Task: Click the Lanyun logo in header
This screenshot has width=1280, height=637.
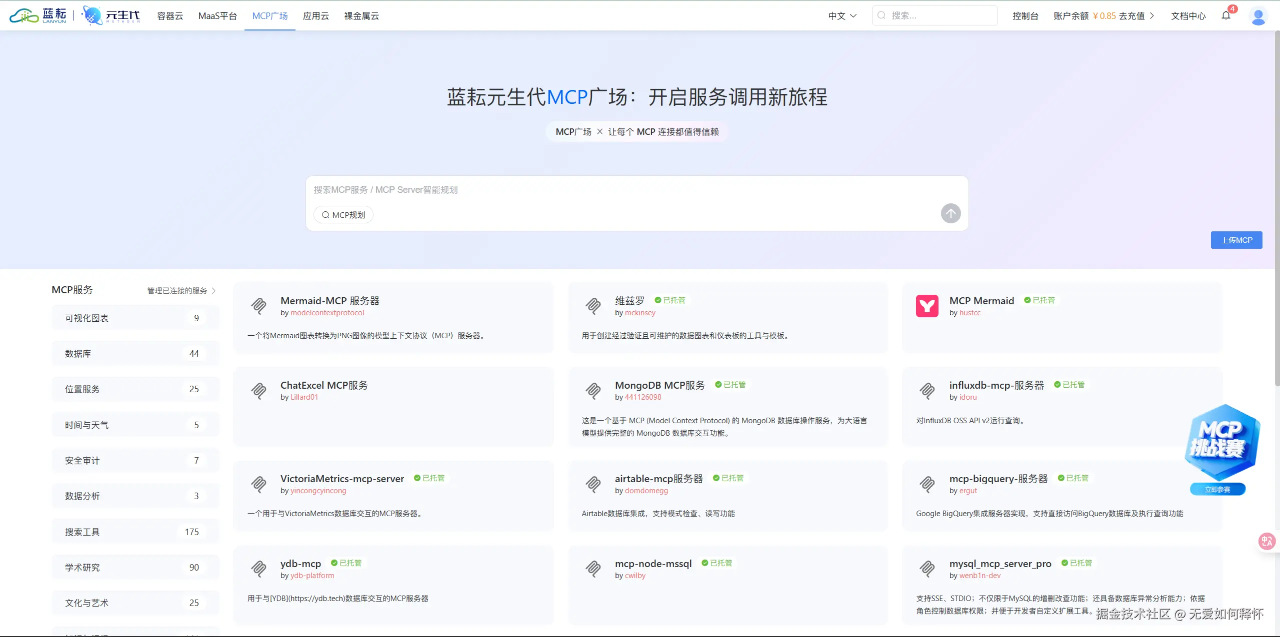Action: point(38,15)
